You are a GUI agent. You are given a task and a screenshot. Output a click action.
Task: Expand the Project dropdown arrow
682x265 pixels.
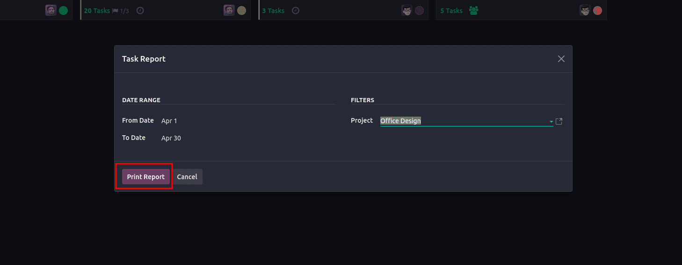pyautogui.click(x=551, y=122)
